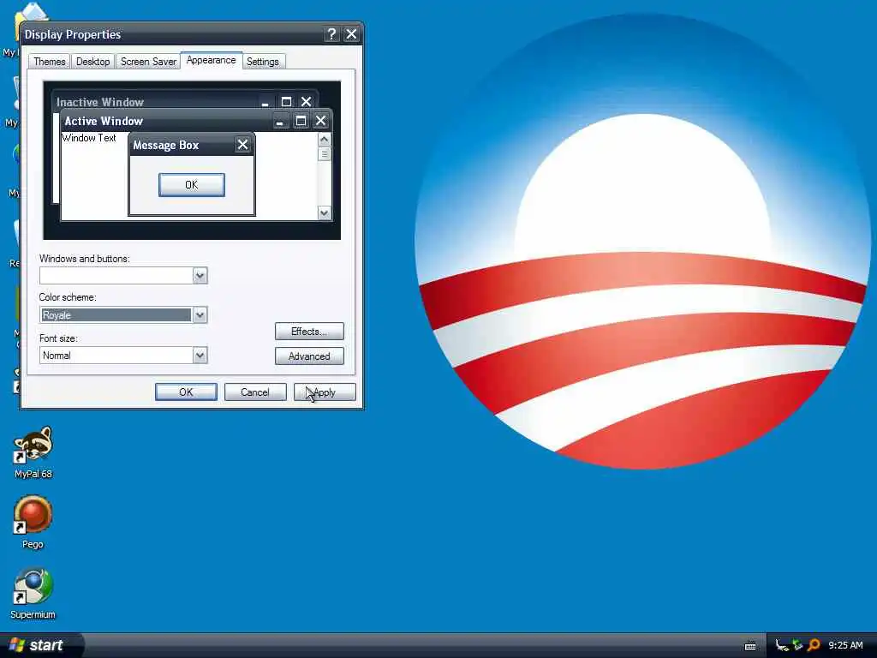Click the orange magnifier tray icon
This screenshot has height=658, width=877.
coord(814,645)
